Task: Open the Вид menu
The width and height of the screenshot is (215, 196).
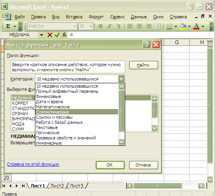Action: pyautogui.click(x=56, y=17)
